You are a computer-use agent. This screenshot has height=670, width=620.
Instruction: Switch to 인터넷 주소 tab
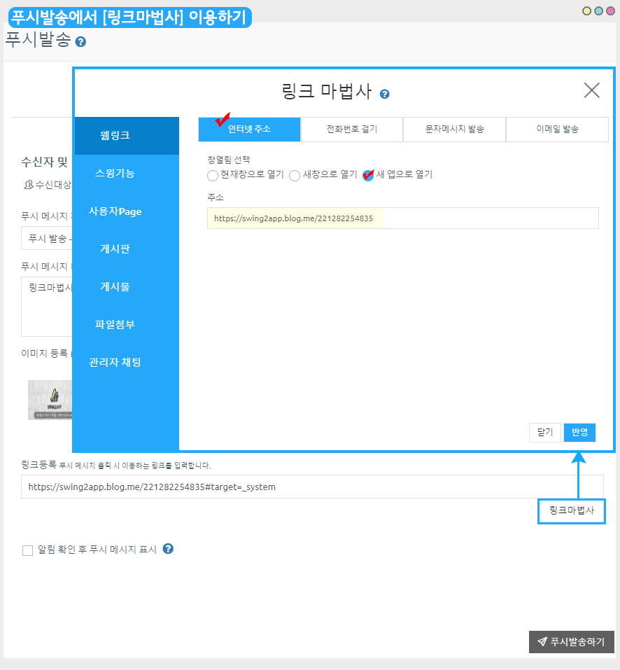pyautogui.click(x=249, y=130)
